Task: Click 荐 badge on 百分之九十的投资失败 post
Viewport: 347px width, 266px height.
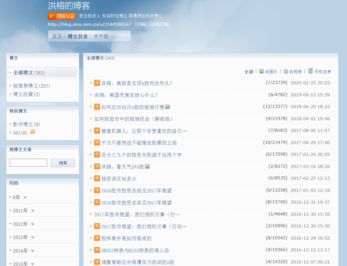Action: point(97,154)
